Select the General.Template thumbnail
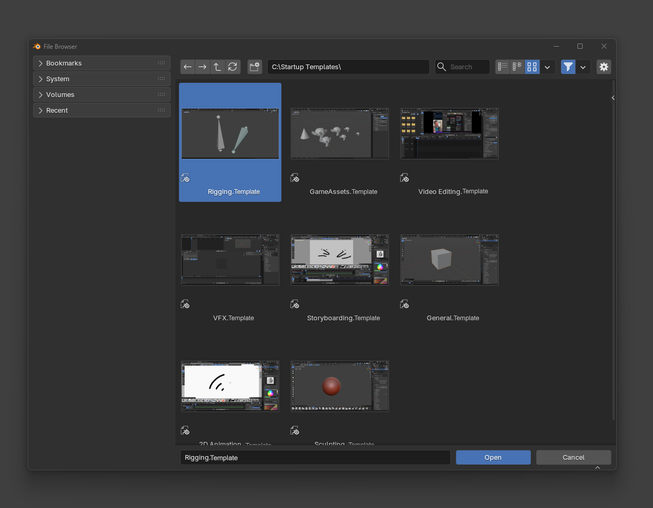The width and height of the screenshot is (653, 508). (449, 260)
